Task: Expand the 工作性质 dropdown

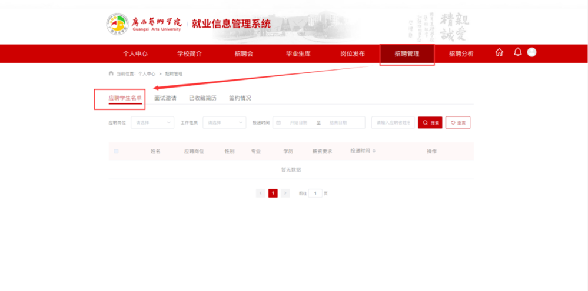Action: [224, 122]
